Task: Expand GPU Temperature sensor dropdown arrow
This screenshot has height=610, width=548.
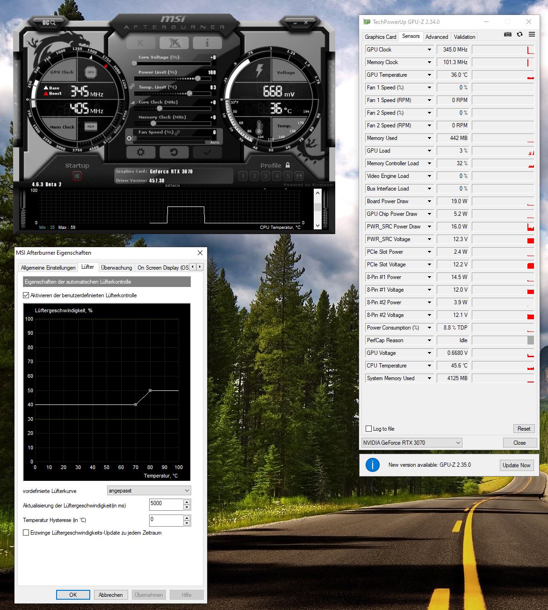Action: (x=429, y=75)
